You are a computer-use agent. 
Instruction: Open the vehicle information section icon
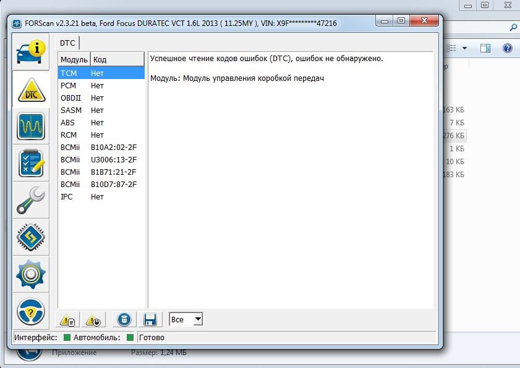coord(31,52)
